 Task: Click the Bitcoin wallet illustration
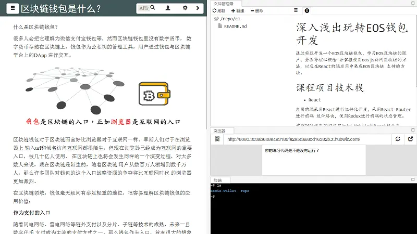154,94
